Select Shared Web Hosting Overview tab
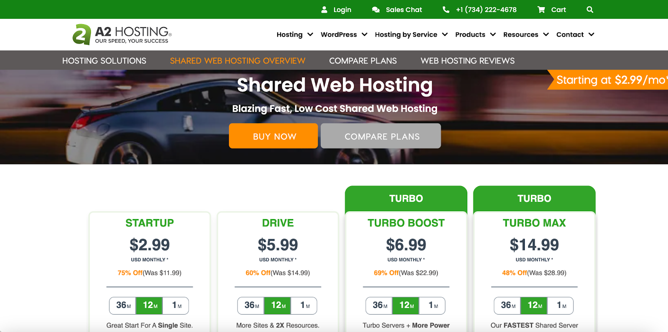Image resolution: width=668 pixels, height=332 pixels. tap(238, 61)
